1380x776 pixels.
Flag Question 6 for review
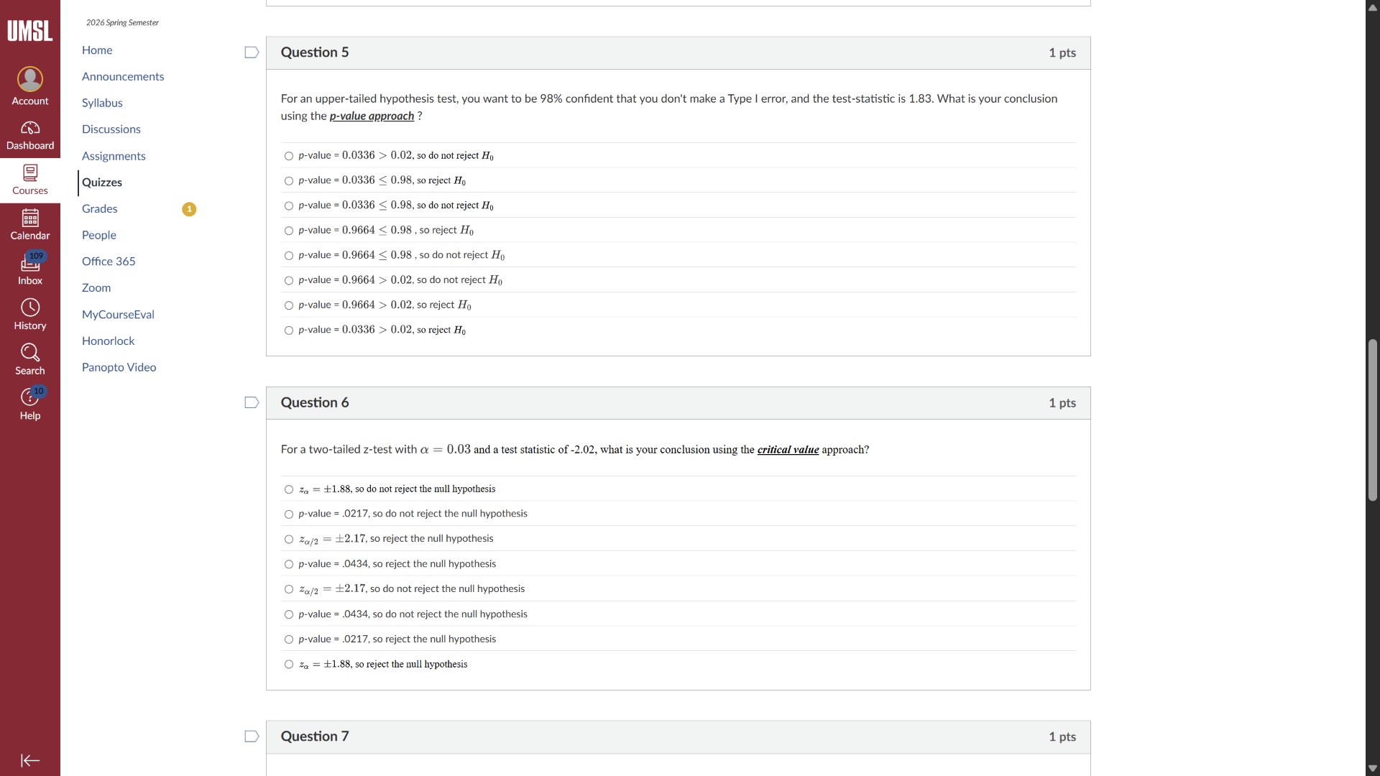(x=252, y=402)
